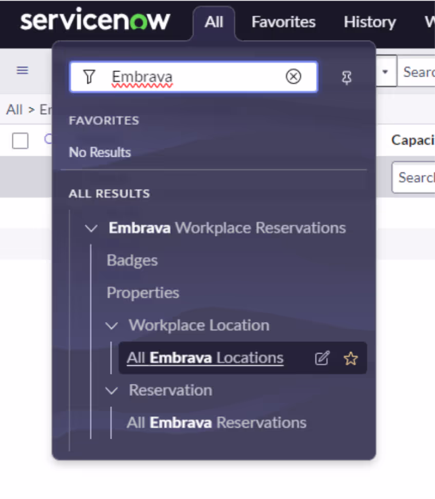The image size is (435, 499).
Task: Tick the select-all checkbox in list
Action: click(20, 141)
